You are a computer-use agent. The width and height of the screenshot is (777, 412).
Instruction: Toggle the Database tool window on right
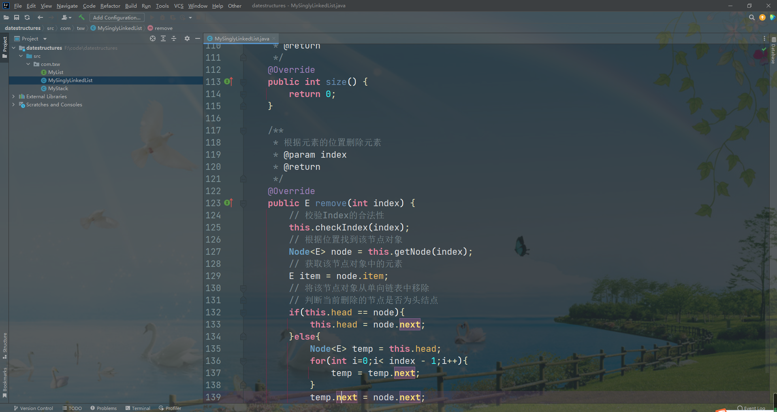773,51
